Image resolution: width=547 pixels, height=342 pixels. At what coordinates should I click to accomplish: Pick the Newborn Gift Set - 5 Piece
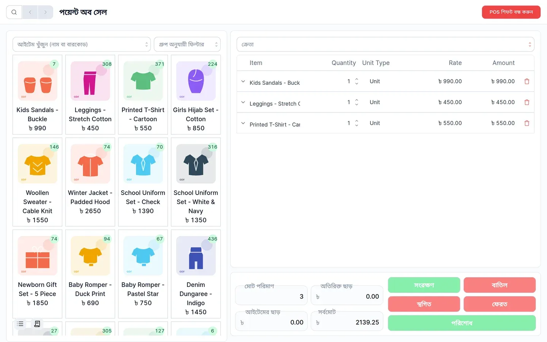[37, 274]
